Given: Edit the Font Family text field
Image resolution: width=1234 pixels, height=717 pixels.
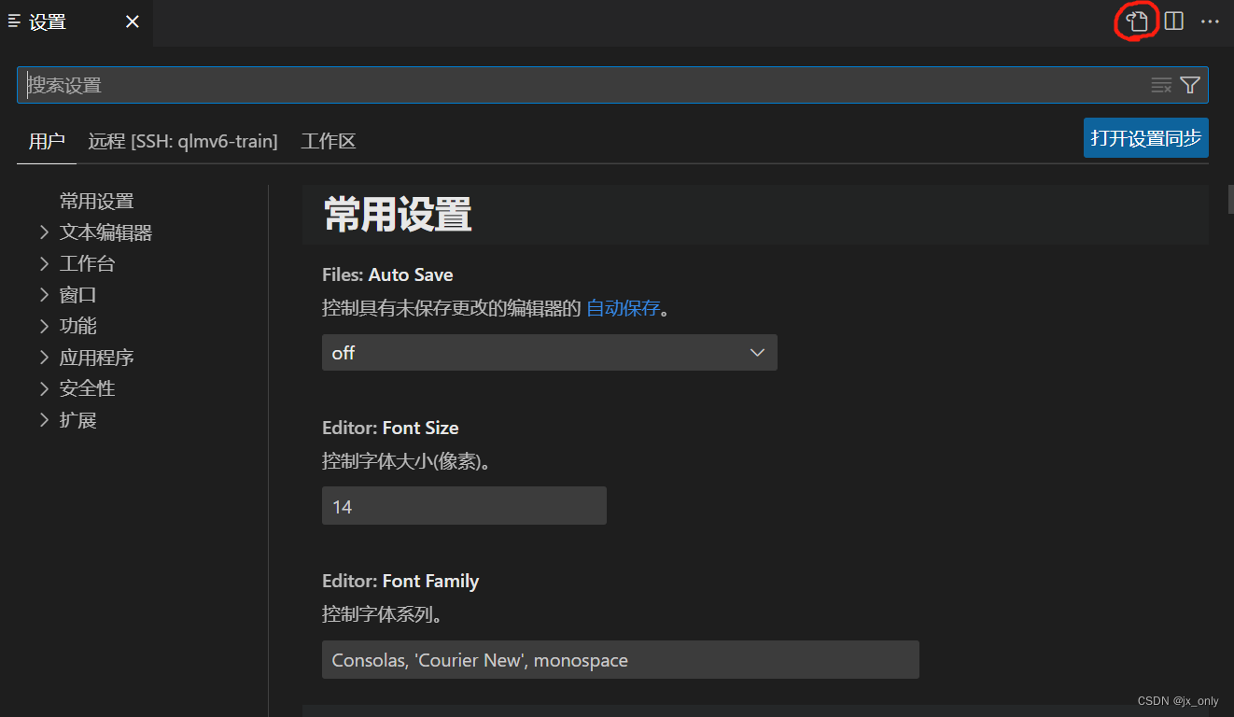Looking at the screenshot, I should click(621, 659).
